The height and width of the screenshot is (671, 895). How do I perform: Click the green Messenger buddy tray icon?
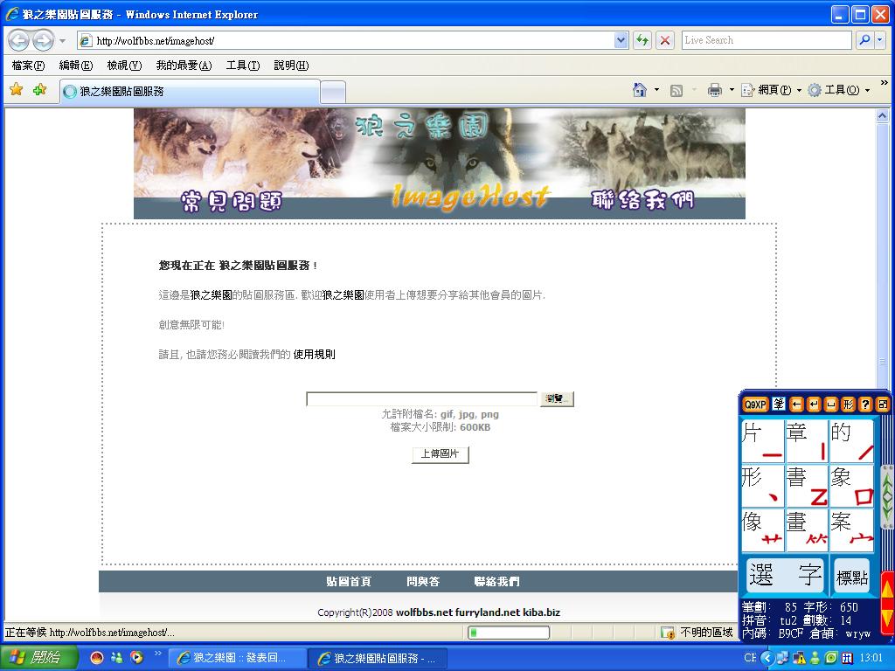click(815, 658)
